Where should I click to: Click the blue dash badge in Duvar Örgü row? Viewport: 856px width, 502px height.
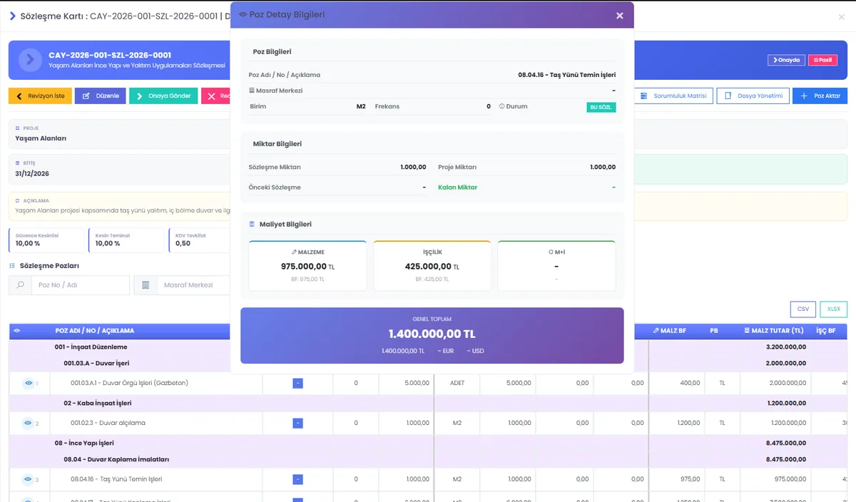coord(297,383)
